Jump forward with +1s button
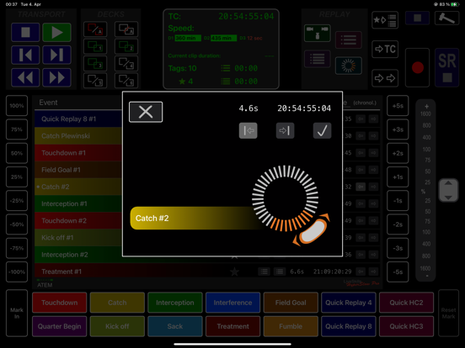 (x=398, y=177)
